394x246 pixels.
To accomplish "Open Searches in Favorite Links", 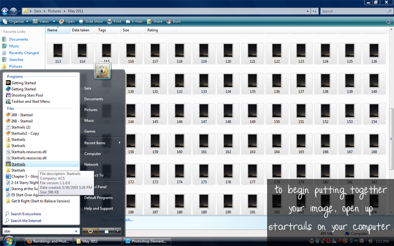I will tap(13, 59).
